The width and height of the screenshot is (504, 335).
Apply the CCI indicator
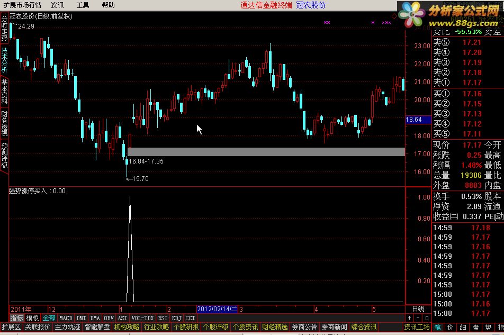(x=190, y=318)
